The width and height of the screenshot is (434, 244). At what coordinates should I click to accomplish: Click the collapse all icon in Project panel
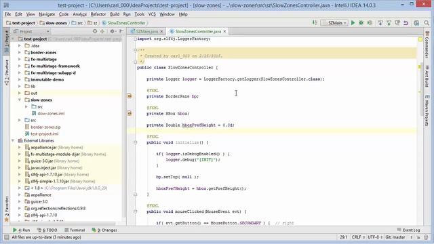(102, 31)
